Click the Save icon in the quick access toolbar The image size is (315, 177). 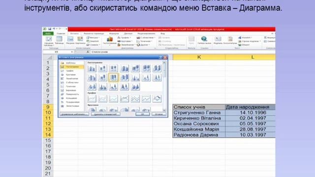pyautogui.click(x=50, y=29)
